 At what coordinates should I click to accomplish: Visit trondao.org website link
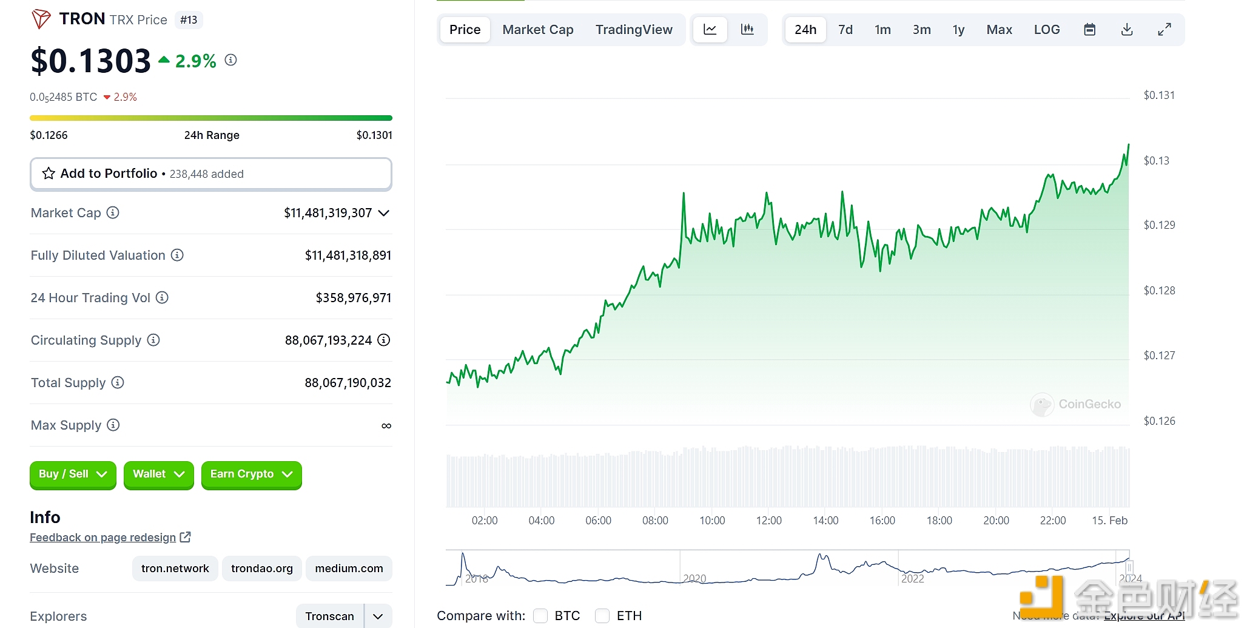pos(262,569)
